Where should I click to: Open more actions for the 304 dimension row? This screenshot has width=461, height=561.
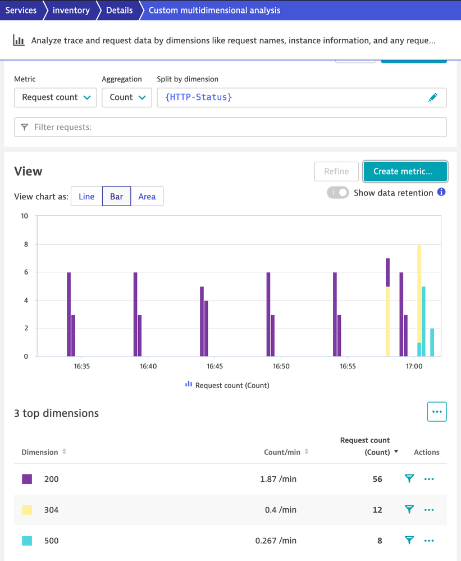tap(430, 510)
